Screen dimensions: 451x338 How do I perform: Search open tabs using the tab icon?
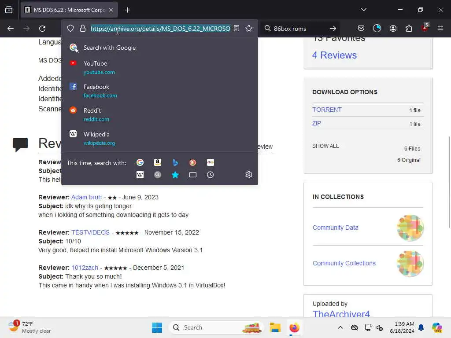click(x=193, y=175)
